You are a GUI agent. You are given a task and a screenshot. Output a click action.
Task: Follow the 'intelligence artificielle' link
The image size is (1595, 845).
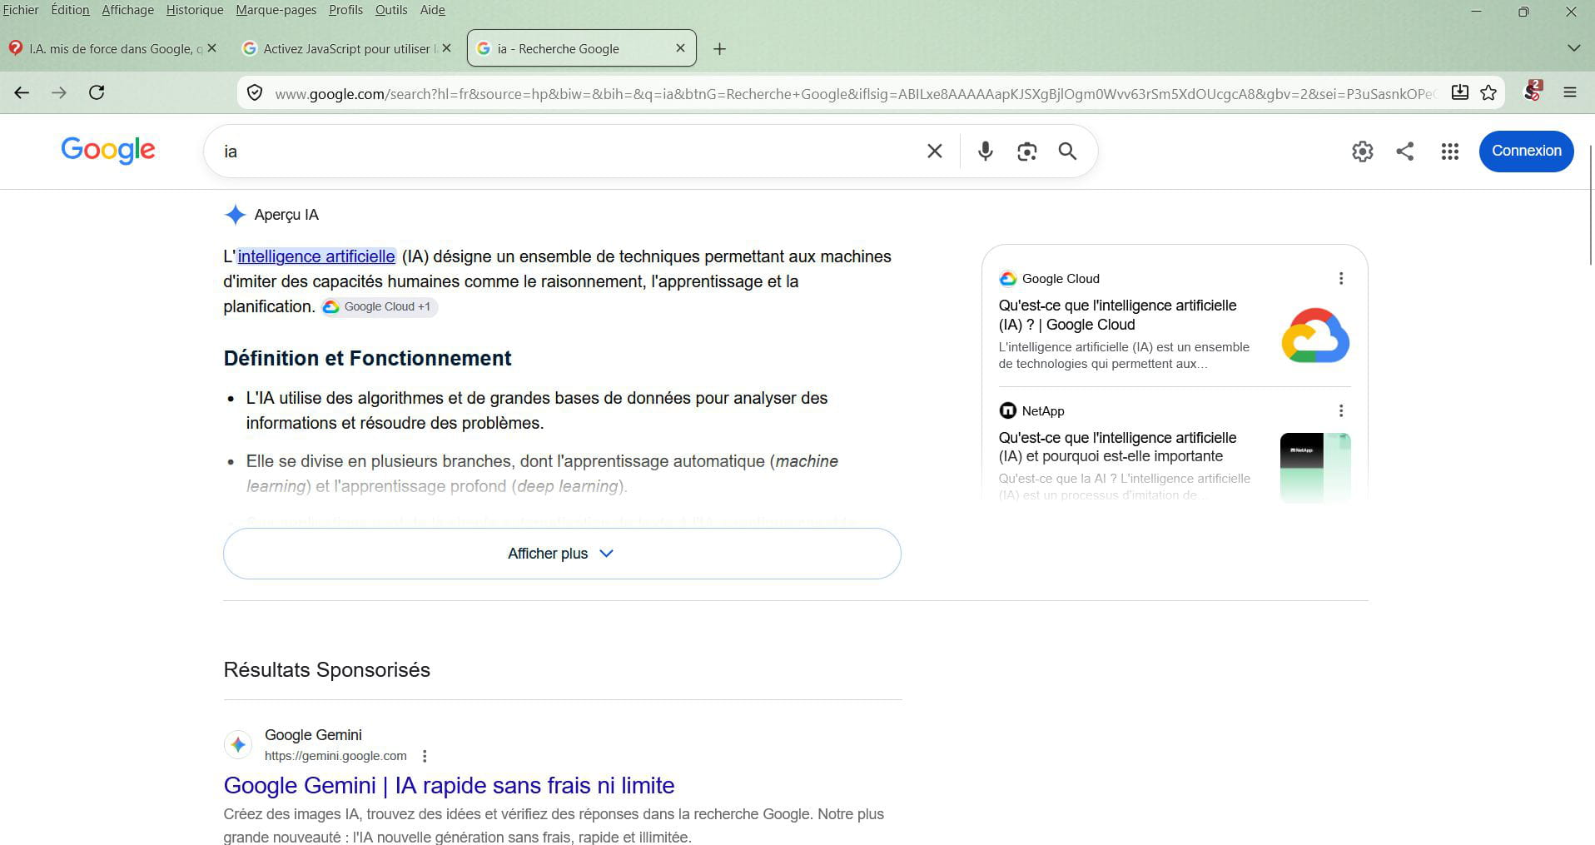316,256
